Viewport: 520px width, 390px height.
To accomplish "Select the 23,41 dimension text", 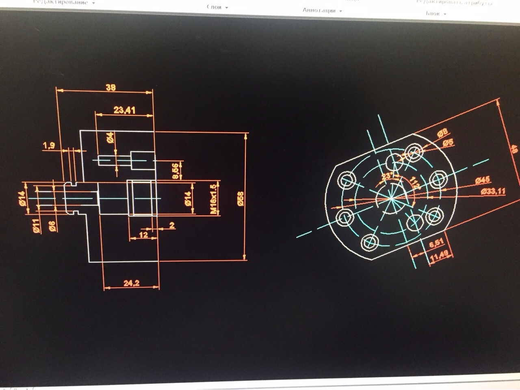I will [x=124, y=110].
